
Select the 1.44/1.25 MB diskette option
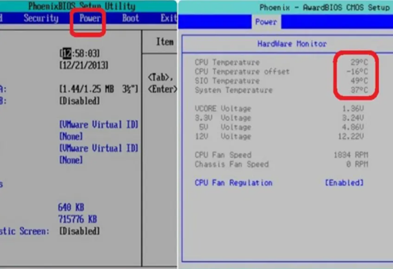(99, 89)
